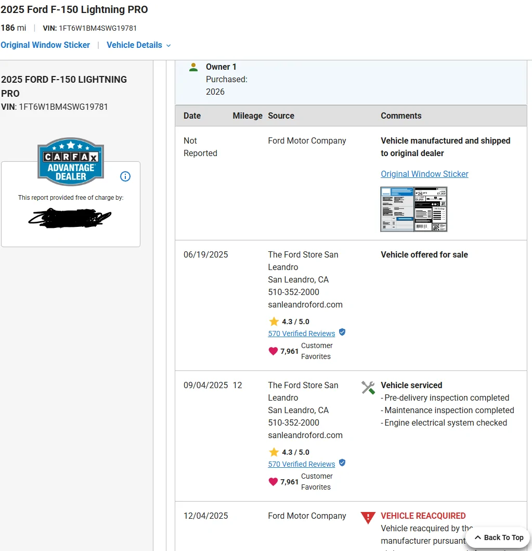Click the 06/19/2025 date cell
The height and width of the screenshot is (551, 532).
206,254
